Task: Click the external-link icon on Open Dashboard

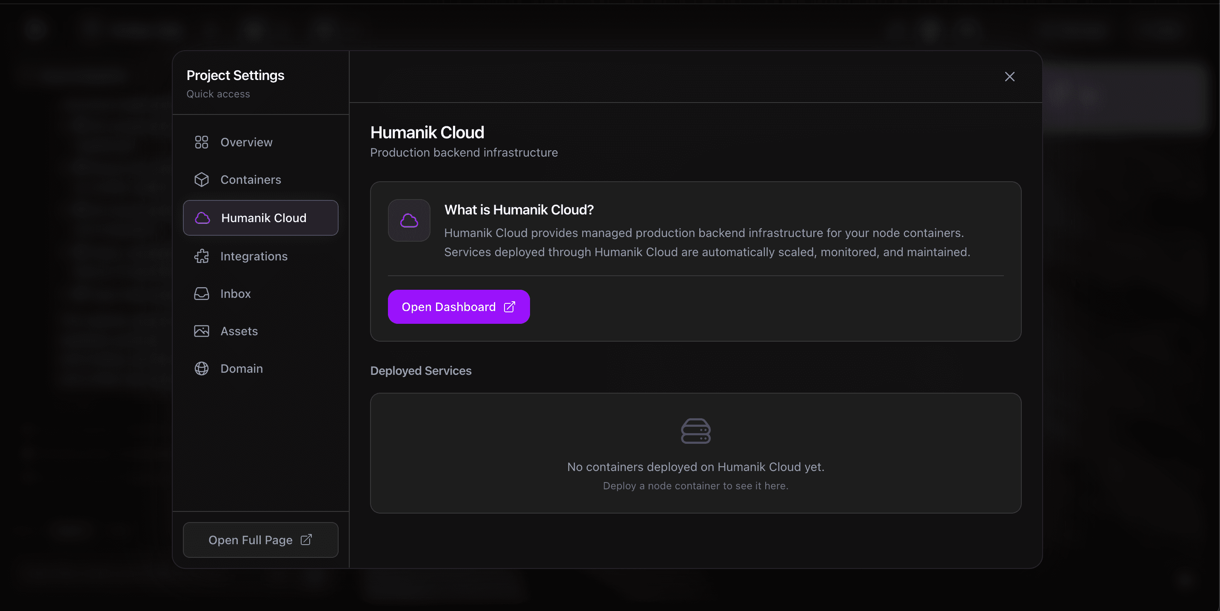Action: point(509,306)
